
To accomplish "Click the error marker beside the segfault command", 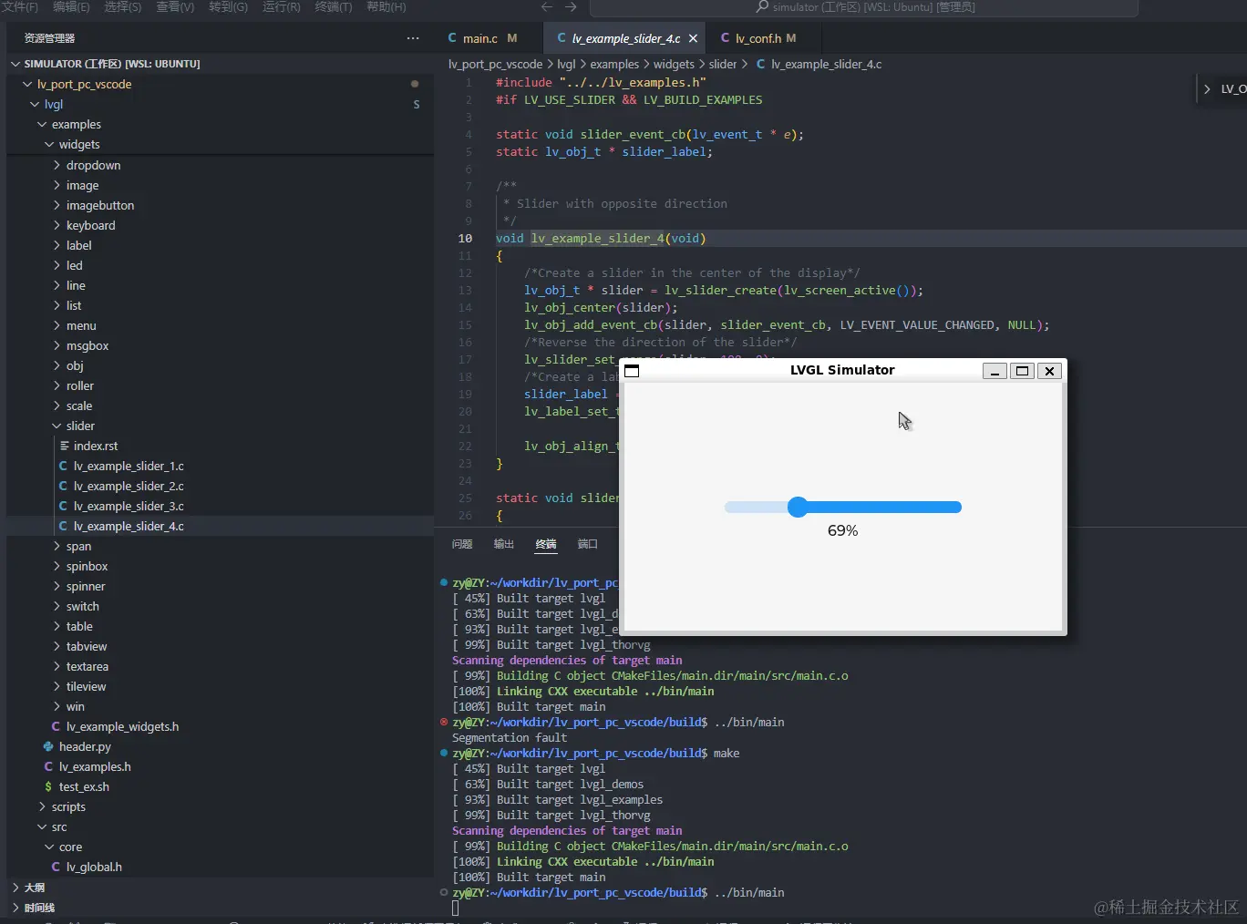I will coord(444,722).
